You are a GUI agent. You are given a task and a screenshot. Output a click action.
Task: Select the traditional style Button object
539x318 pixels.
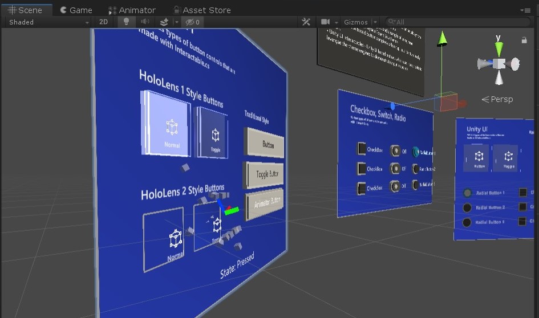point(264,143)
